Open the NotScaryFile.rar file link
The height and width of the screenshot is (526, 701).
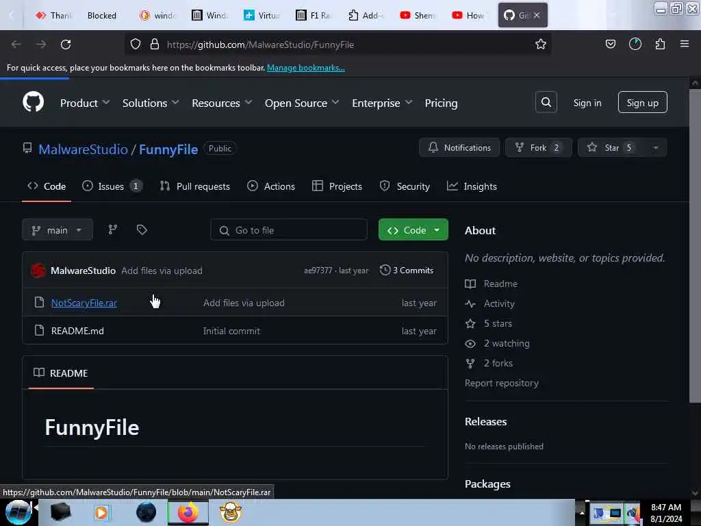(84, 303)
